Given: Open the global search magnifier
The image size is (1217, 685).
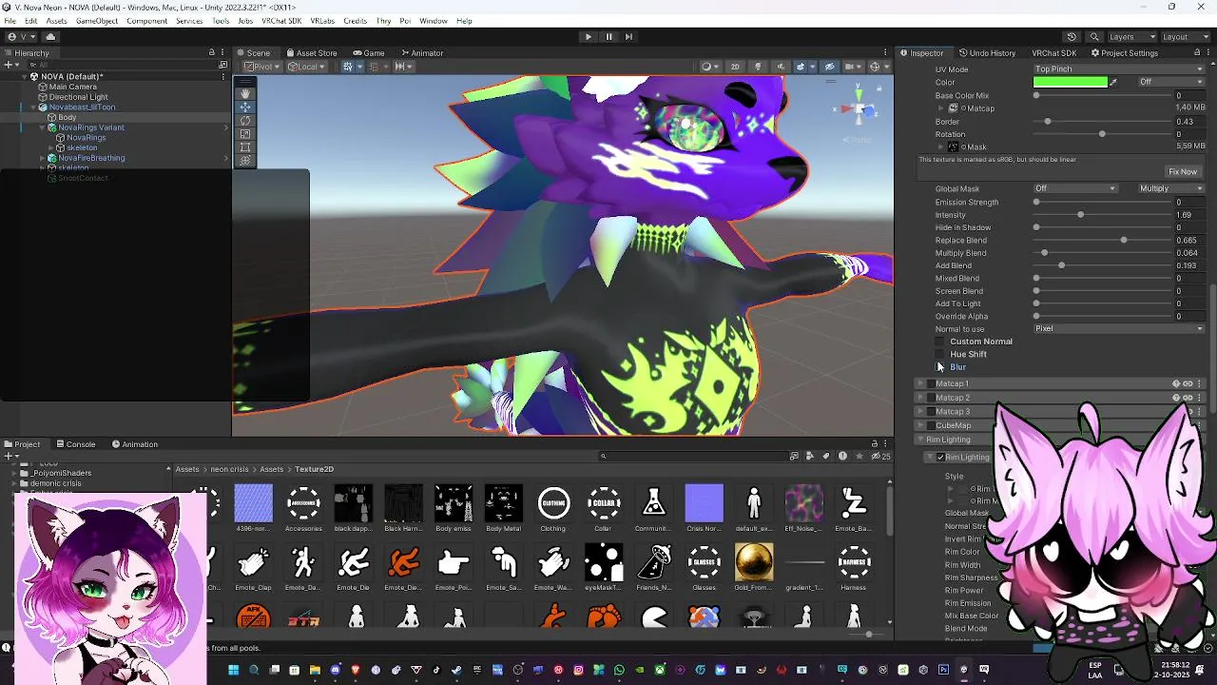Looking at the screenshot, I should tap(1094, 37).
